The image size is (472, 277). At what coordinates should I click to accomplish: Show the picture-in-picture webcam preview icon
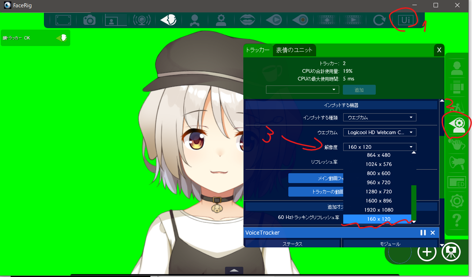116,20
